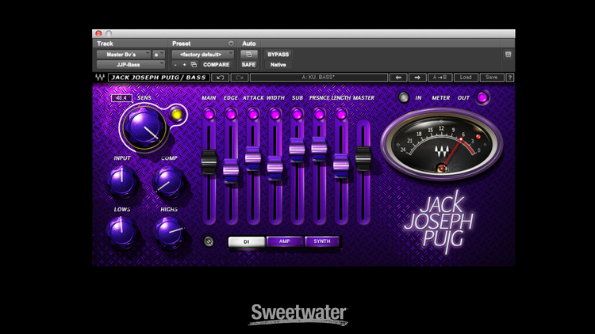This screenshot has height=334, width=595.
Task: Toggle the MAIN fader mute light
Action: [x=209, y=114]
